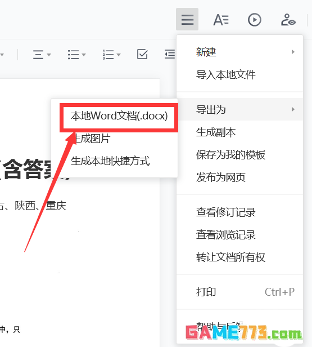
Task: Open 查看浏览记录 from the menu
Action: point(239,234)
